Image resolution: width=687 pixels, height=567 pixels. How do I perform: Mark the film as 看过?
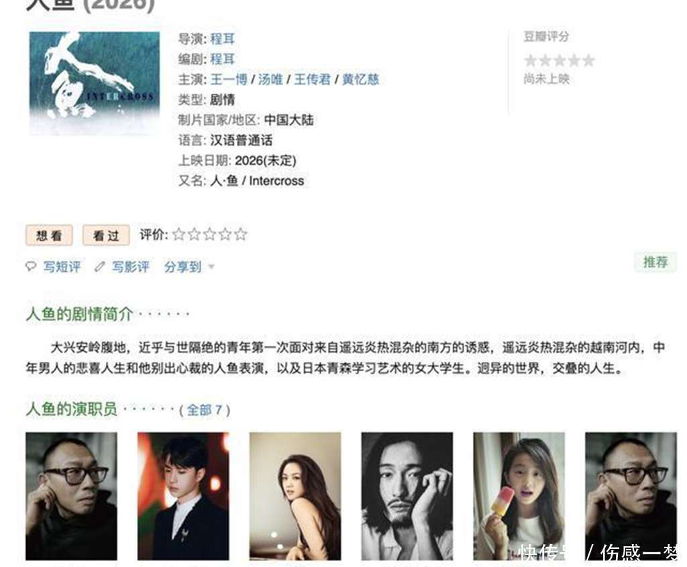106,235
